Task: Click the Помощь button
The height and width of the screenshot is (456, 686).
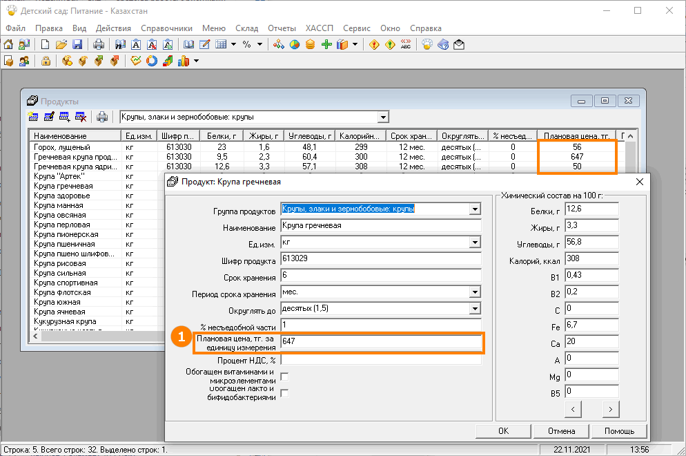Action: [619, 431]
